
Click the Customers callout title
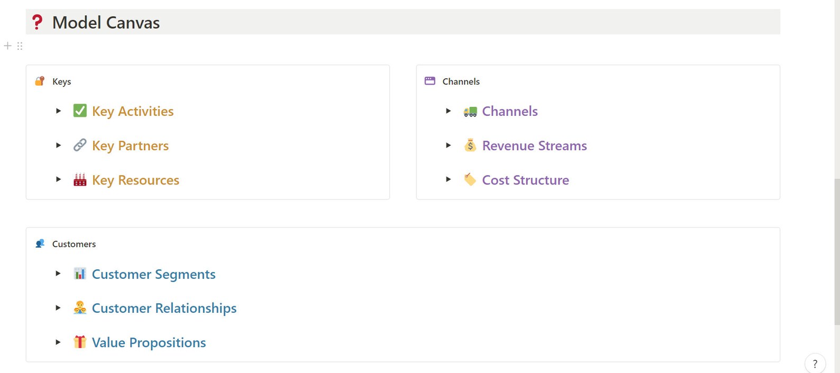click(x=74, y=244)
